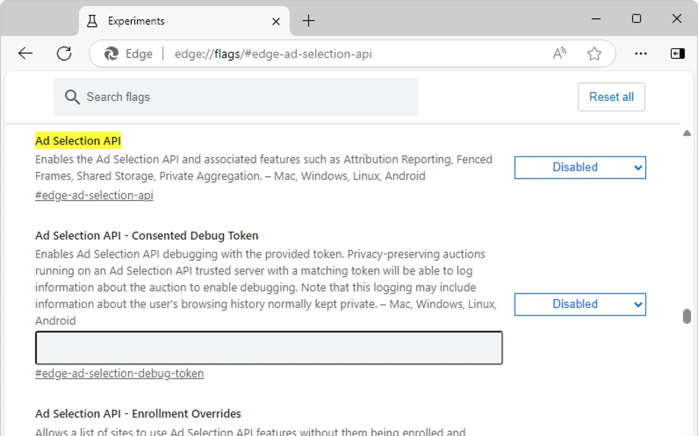Click the Reset all button
The image size is (698, 436).
611,97
